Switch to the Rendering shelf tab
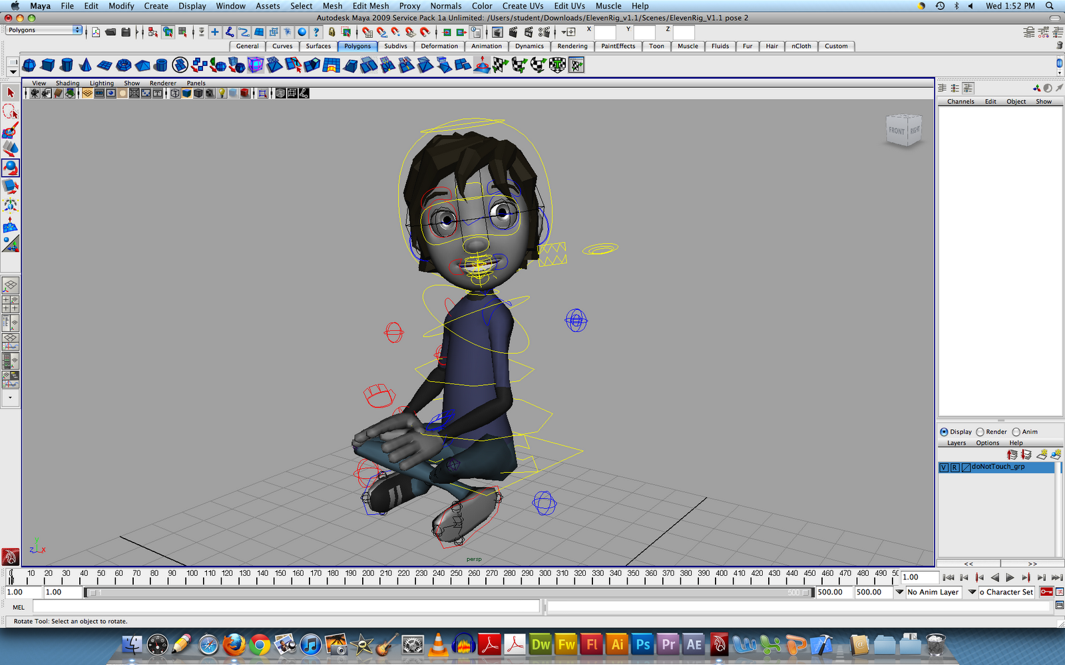This screenshot has height=665, width=1065. click(572, 47)
